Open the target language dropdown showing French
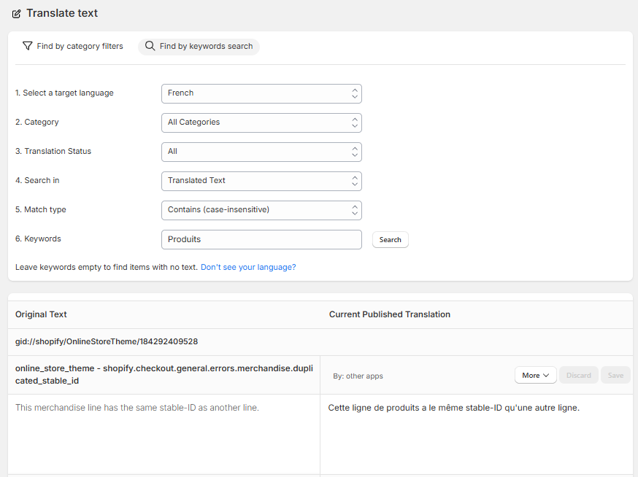The width and height of the screenshot is (638, 477). pyautogui.click(x=261, y=93)
